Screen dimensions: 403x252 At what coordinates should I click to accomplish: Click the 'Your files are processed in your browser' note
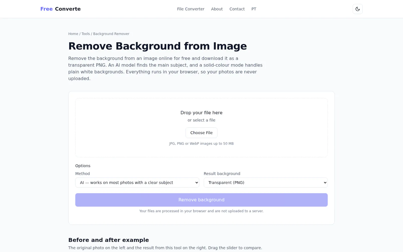click(x=201, y=211)
